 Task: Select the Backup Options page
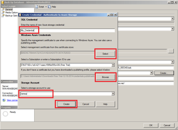(11, 16)
